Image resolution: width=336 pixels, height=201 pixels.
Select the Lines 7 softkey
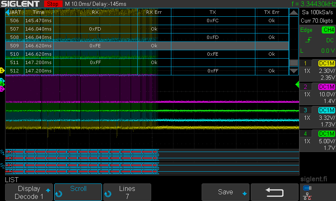tap(127, 192)
